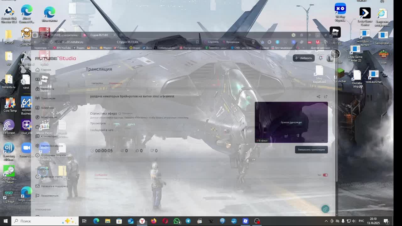This screenshot has width=402, height=226.
Task: Switch to the Управление tab
Action: [116, 83]
